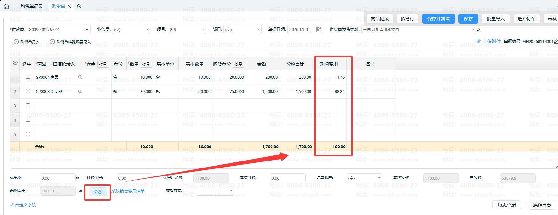Viewport: 558px width, 215px height.
Task: Select checkbox for row SP0003 新商品
Action: [28, 91]
